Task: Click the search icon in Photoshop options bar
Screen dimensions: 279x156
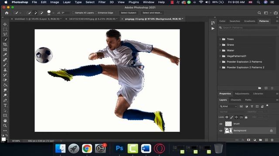Action: click(x=259, y=13)
